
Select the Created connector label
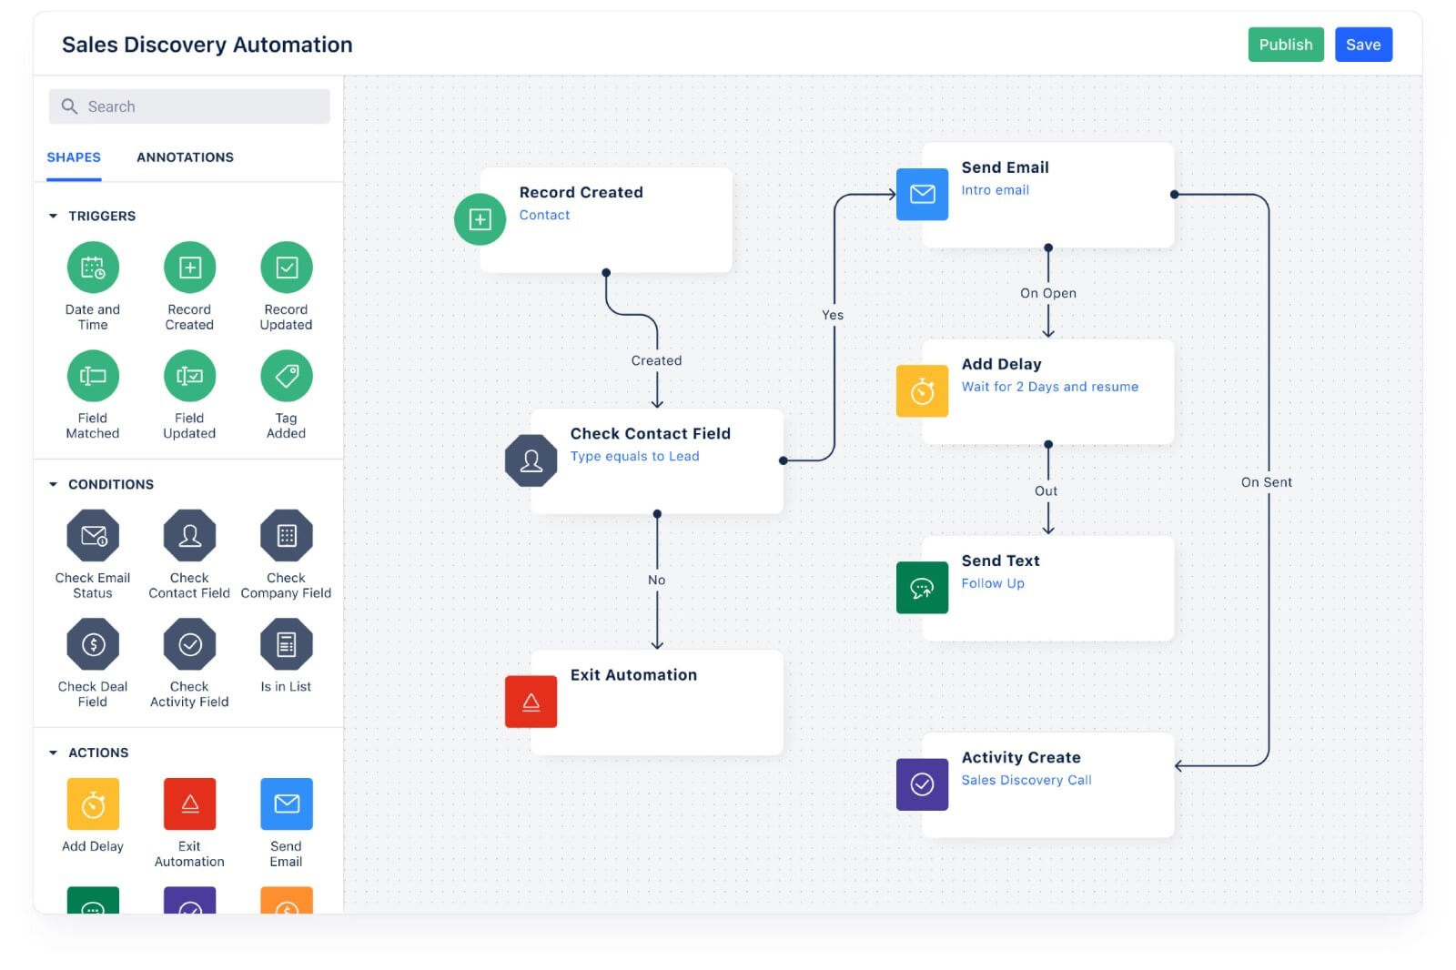pos(656,360)
